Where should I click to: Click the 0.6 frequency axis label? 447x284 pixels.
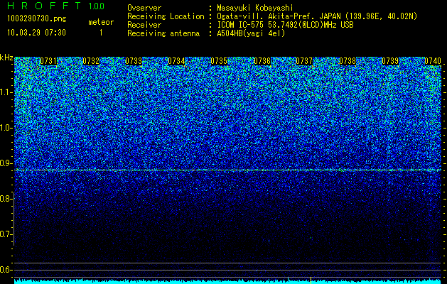click(6, 270)
